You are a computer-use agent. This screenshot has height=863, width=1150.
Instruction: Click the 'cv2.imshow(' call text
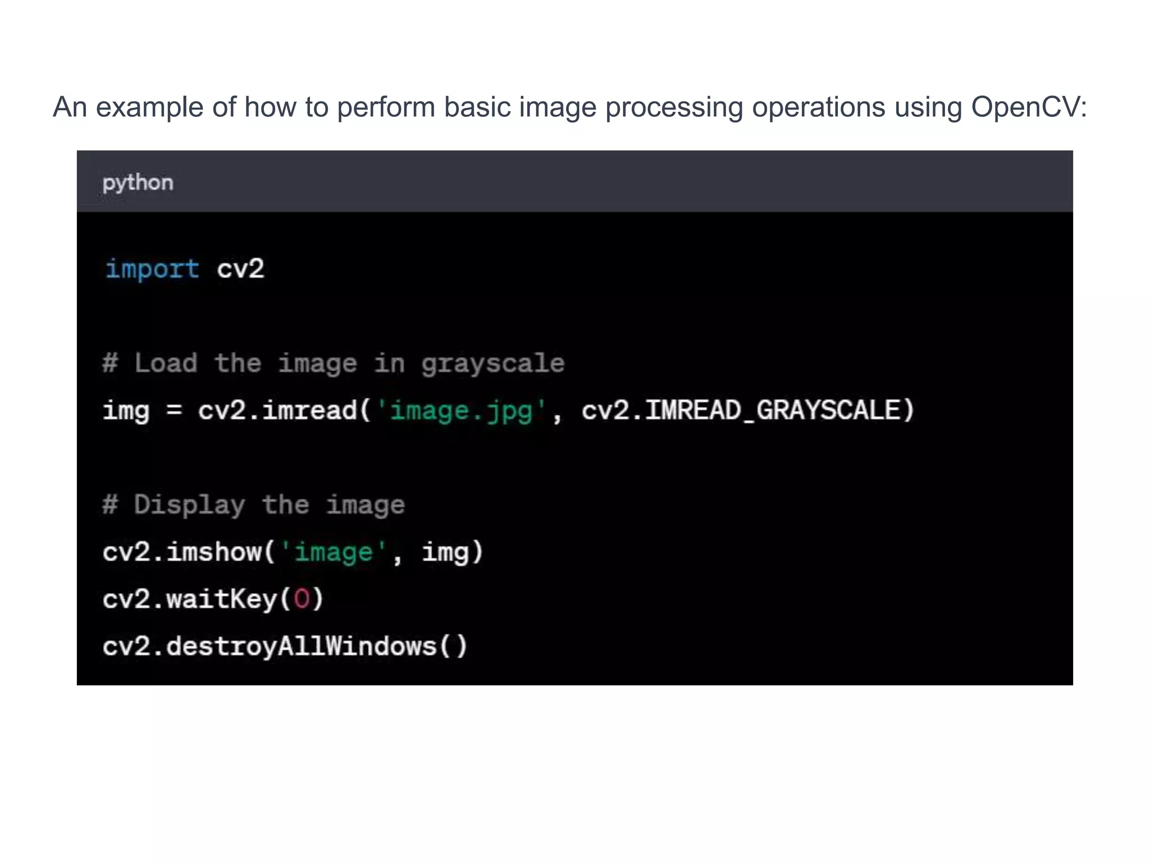click(189, 552)
